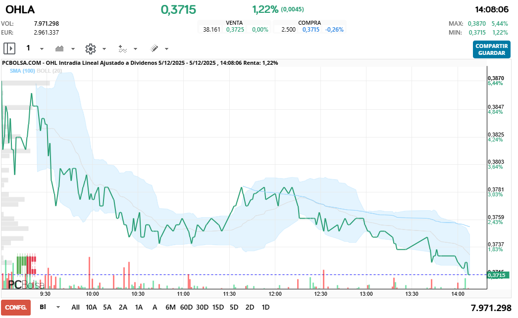Click the 9:30 time axis label
This screenshot has height=318, width=518.
pos(45,294)
